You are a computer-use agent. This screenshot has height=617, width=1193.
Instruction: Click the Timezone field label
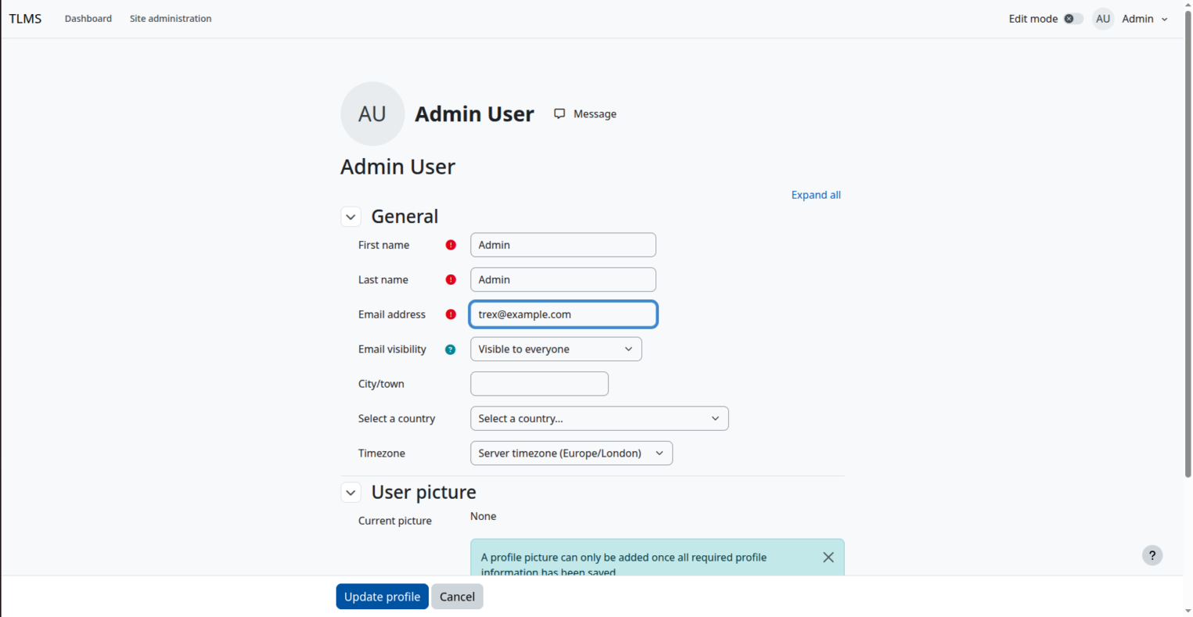pos(382,454)
